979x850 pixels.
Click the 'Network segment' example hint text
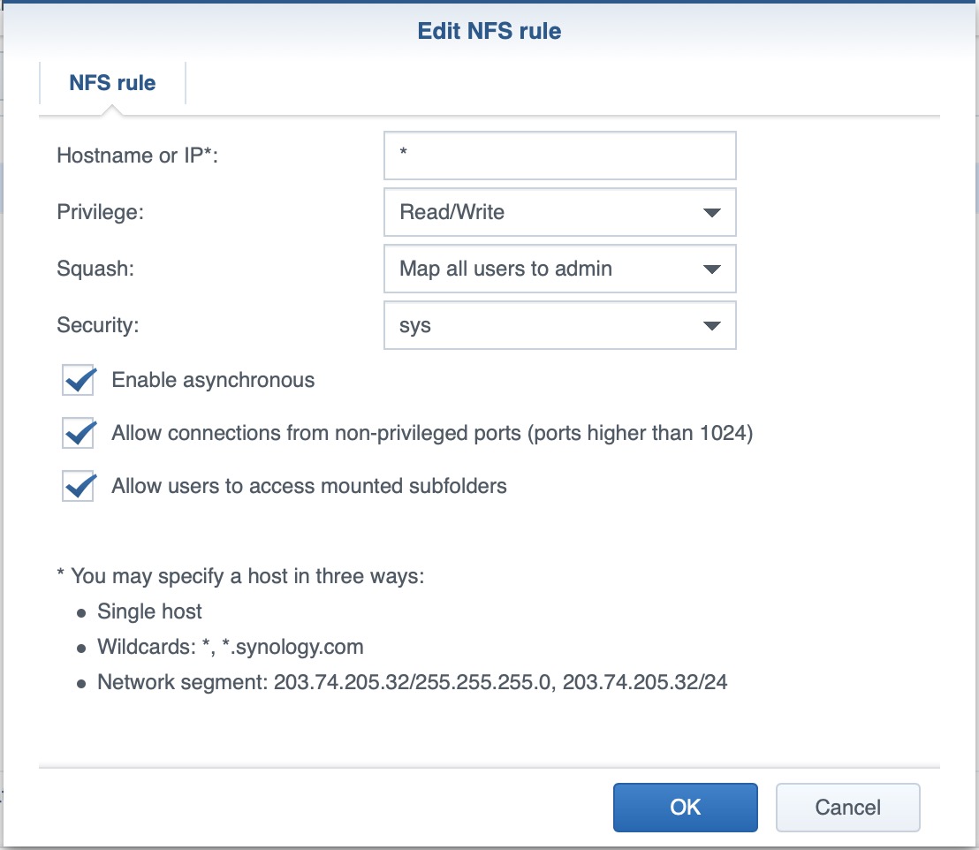pyautogui.click(x=412, y=682)
